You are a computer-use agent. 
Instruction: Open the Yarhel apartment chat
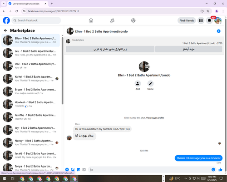[30, 79]
